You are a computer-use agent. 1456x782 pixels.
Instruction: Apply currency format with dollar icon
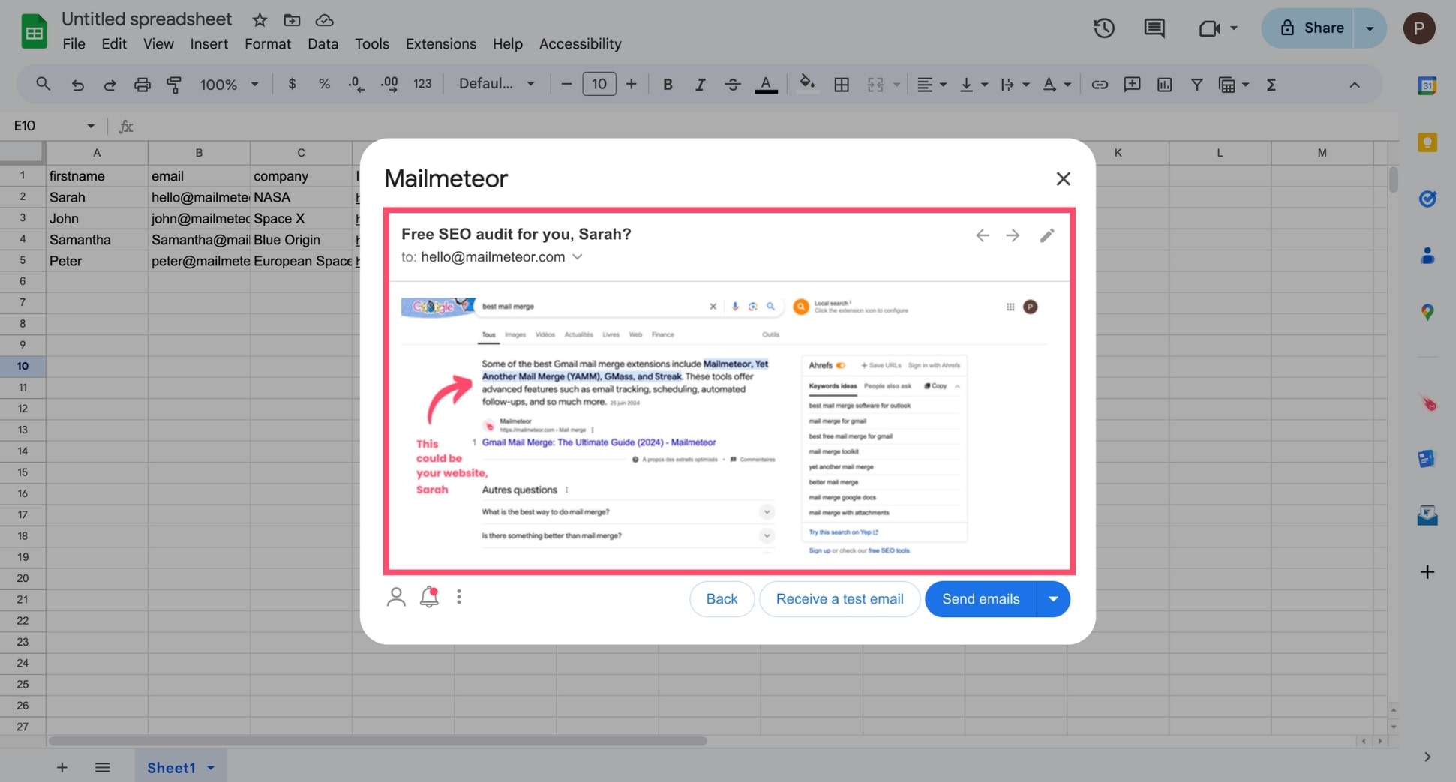tap(292, 84)
